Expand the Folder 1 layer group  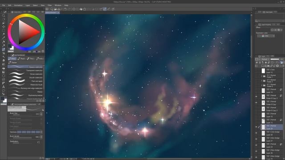(x=262, y=76)
